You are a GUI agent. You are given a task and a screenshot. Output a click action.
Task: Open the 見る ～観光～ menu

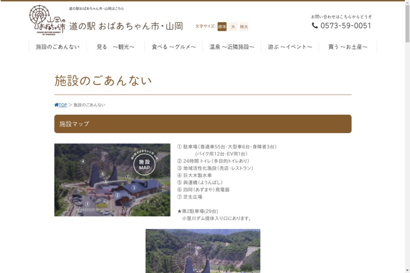pyautogui.click(x=115, y=47)
